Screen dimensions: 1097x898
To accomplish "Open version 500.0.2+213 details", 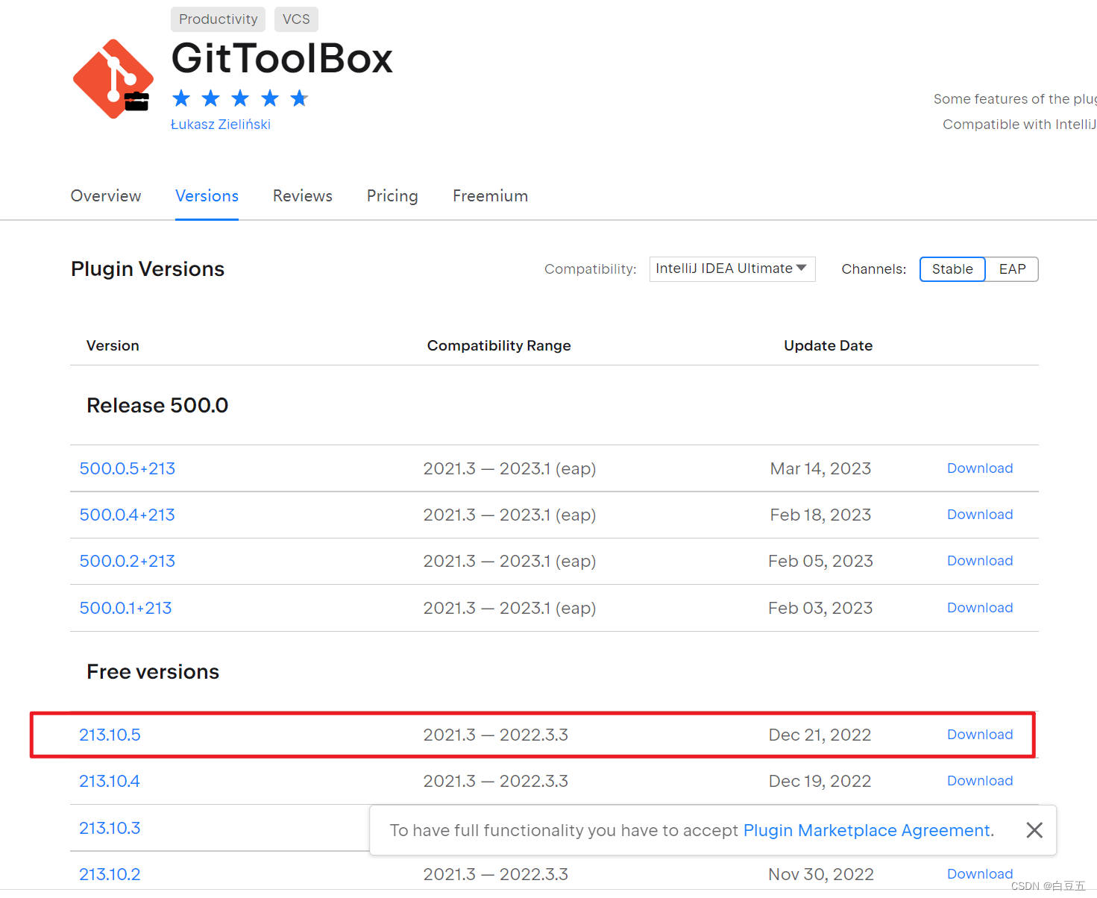I will (128, 561).
